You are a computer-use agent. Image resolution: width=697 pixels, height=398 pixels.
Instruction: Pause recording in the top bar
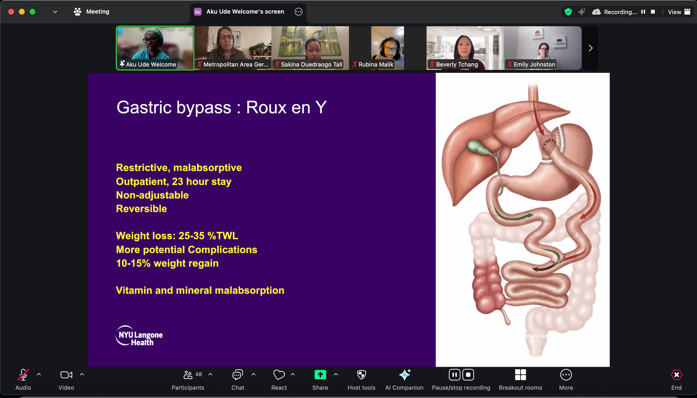643,12
